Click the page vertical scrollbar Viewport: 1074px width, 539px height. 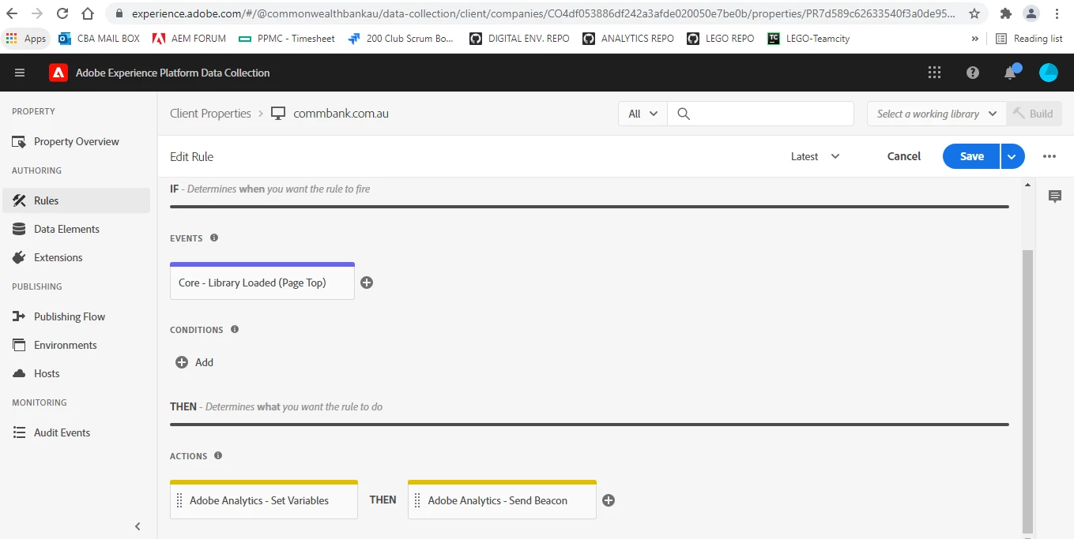click(x=1027, y=391)
